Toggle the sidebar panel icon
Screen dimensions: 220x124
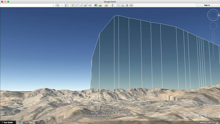point(67,5)
